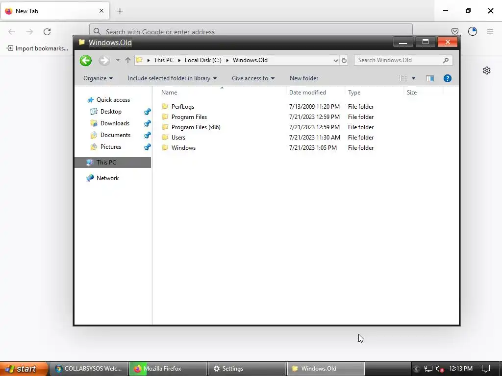The image size is (502, 376).
Task: Click the muted volume tray icon
Action: pyautogui.click(x=440, y=369)
